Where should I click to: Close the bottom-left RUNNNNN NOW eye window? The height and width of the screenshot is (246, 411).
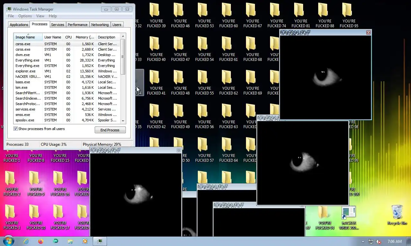[179, 150]
